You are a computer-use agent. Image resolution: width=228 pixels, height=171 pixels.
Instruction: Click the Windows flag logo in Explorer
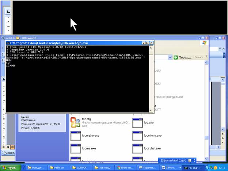pyautogui.click(x=204, y=43)
